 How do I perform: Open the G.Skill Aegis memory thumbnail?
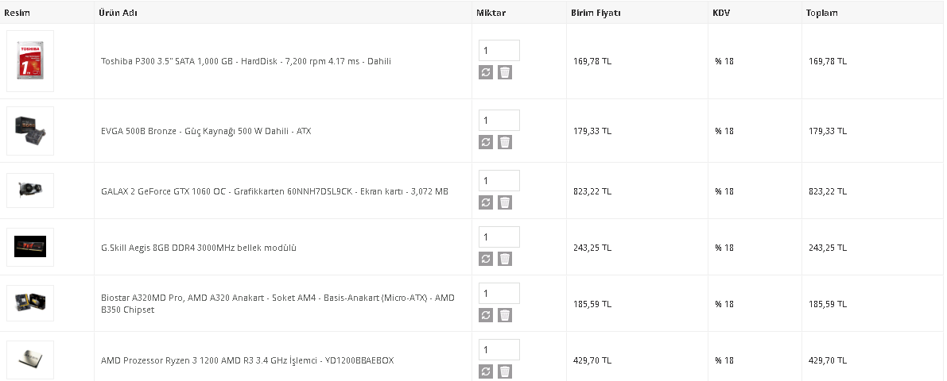click(30, 247)
